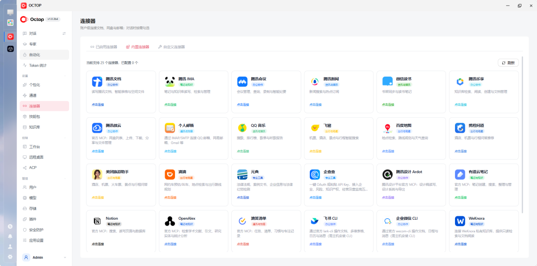Click 点击连接 on the 企查查 card
This screenshot has width=537, height=266.
[x=315, y=197]
